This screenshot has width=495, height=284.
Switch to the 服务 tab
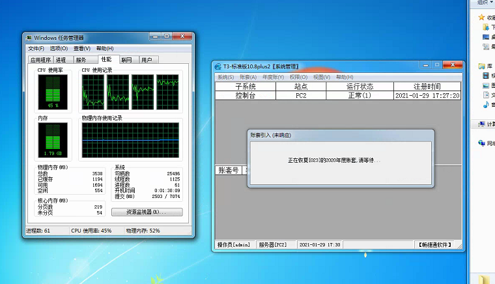[x=85, y=60]
